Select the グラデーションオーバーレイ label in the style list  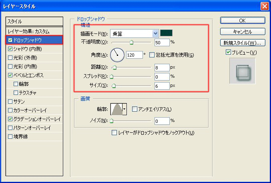coord(37,119)
